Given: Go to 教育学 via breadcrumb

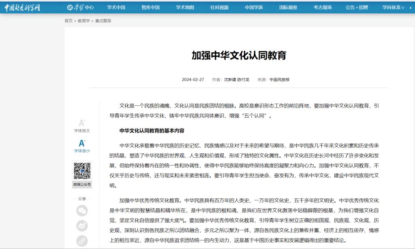Looking at the screenshot, I should point(83,21).
